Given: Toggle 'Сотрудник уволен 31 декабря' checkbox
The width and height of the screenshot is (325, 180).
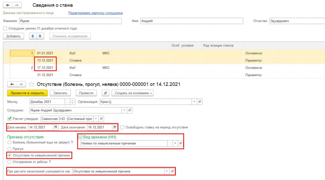Looking at the screenshot, I should (x=5, y=29).
